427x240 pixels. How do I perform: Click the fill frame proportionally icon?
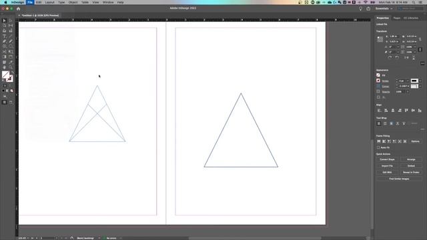coord(379,141)
